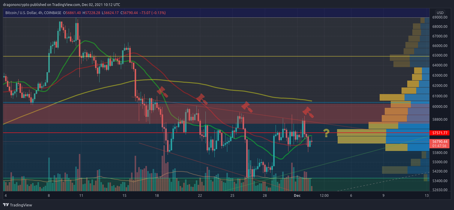Click the high value H57228.28
454x210 pixels.
pos(92,13)
